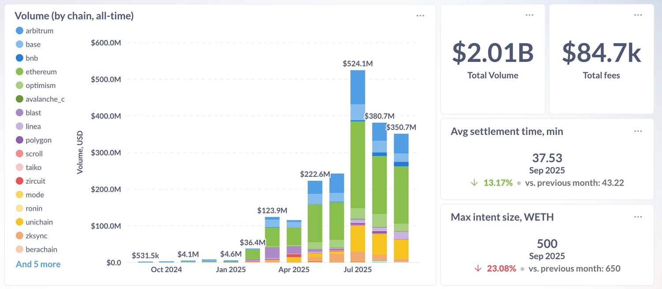This screenshot has width=662, height=289.
Task: Click the $380.7M bar's arbitrum segment
Action: (379, 132)
